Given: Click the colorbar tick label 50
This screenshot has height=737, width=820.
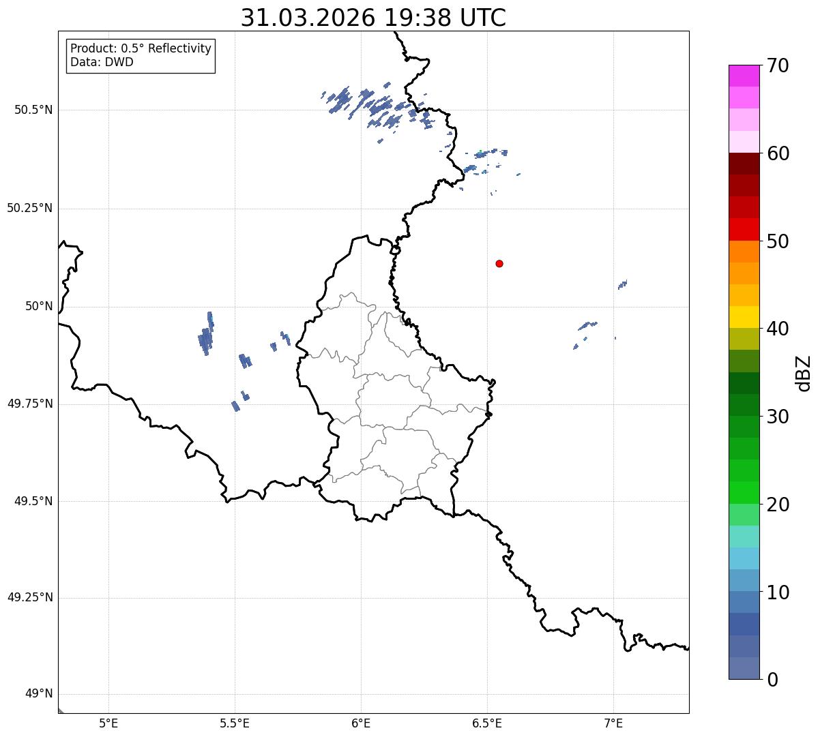Looking at the screenshot, I should click(778, 241).
